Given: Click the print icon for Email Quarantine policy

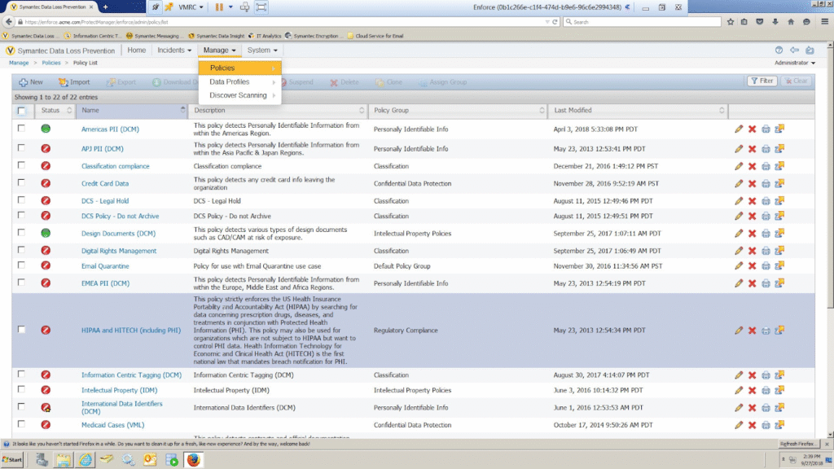Looking at the screenshot, I should [x=766, y=266].
